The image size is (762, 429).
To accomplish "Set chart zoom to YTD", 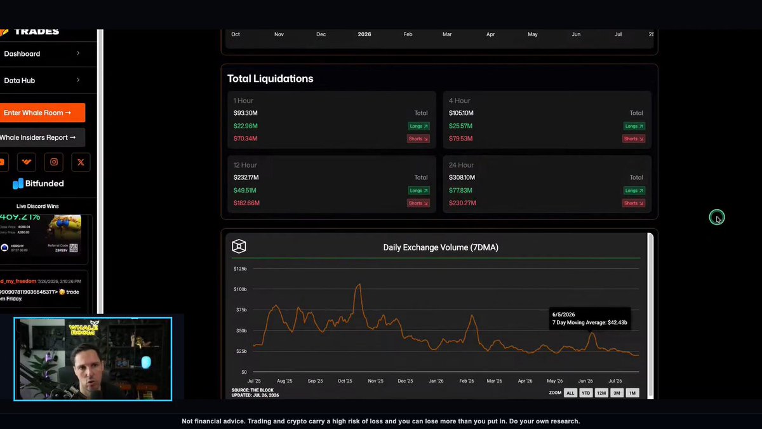I will tap(585, 393).
